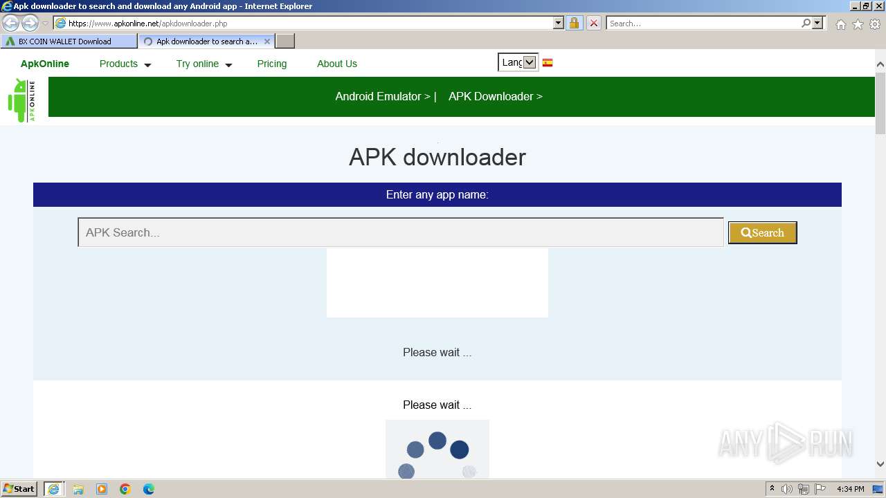The image size is (886, 498).
Task: Open the Action Center flag icon
Action: click(x=820, y=489)
